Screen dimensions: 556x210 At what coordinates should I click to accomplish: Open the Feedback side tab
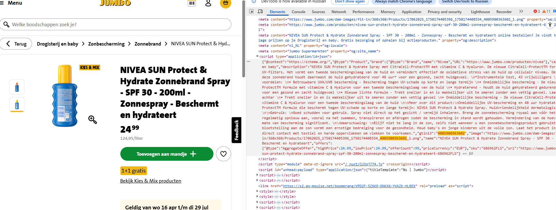pyautogui.click(x=236, y=130)
